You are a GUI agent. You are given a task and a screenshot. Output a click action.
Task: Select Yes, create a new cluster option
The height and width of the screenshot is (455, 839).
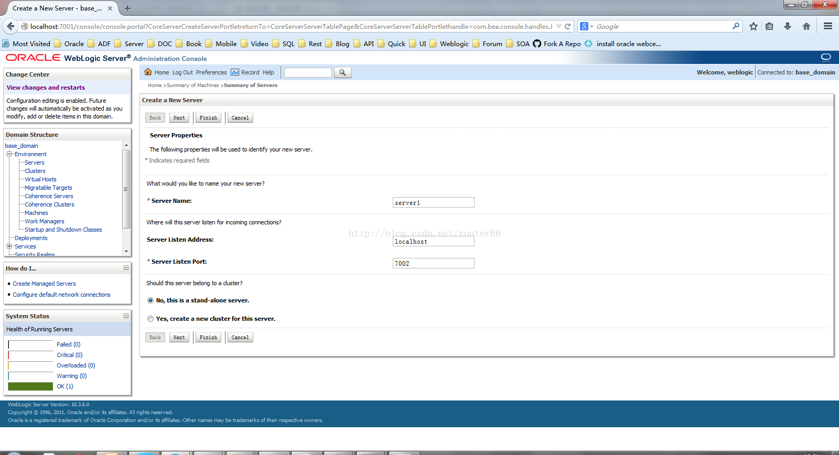[150, 319]
